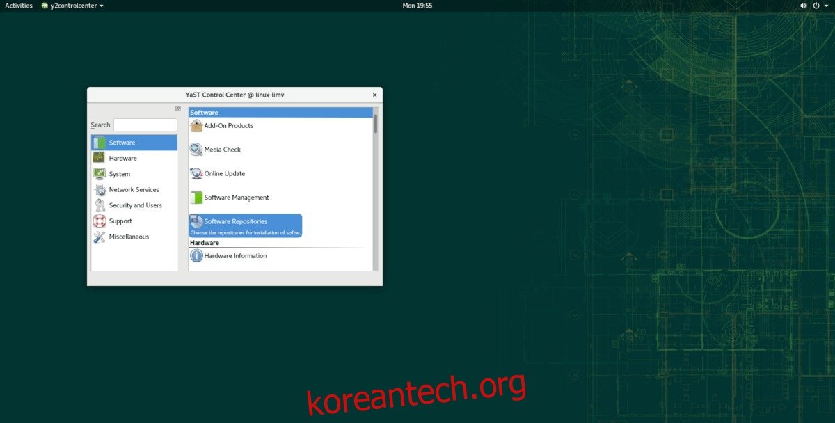Screen dimensions: 835x423
Task: Click the Support lifesaver icon
Action: pyautogui.click(x=100, y=221)
